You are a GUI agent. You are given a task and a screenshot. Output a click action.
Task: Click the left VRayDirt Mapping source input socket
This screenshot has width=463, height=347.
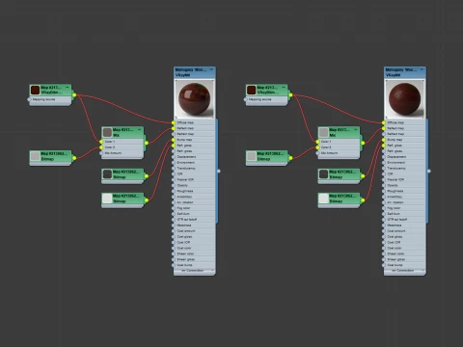(29, 99)
